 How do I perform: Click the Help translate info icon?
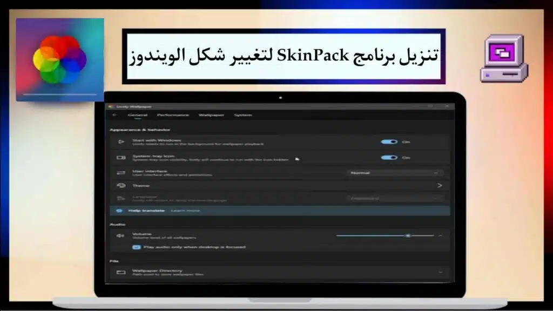click(x=119, y=211)
